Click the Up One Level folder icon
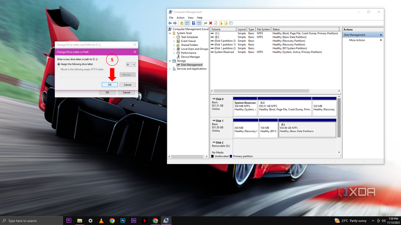Viewport: 401px width, 225px height. click(182, 23)
